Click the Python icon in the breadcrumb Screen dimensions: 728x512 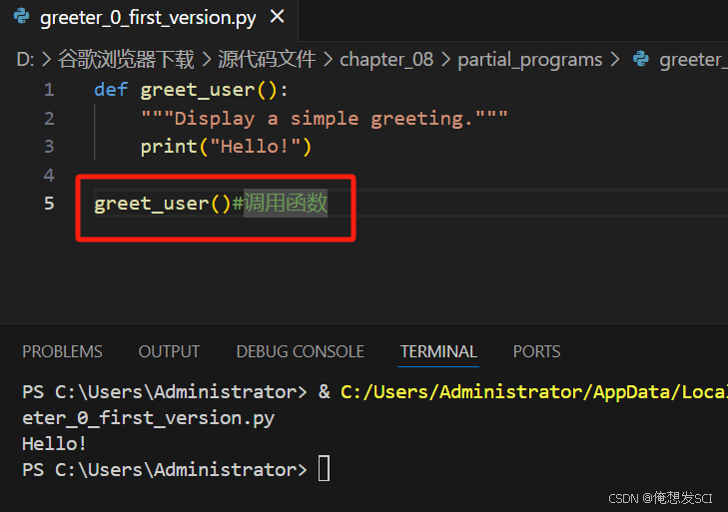[x=641, y=59]
